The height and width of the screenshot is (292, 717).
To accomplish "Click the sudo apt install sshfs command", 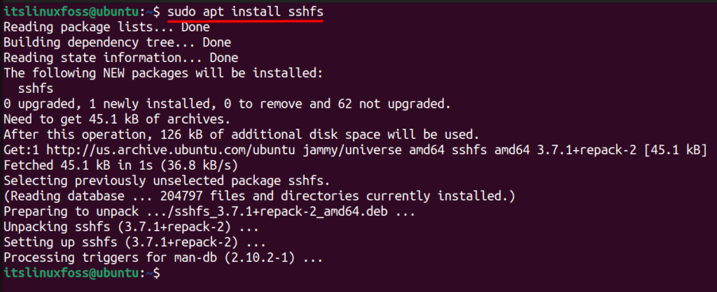I will 246,11.
